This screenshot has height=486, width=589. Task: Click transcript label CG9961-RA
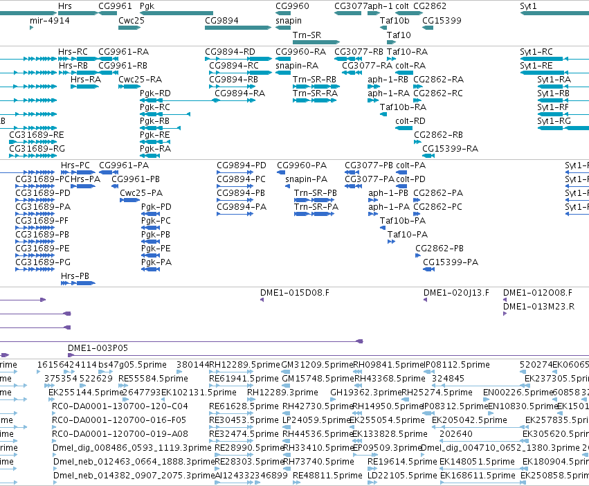pos(124,51)
